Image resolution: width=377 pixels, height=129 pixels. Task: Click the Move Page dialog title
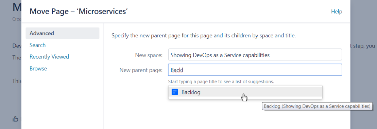point(79,11)
